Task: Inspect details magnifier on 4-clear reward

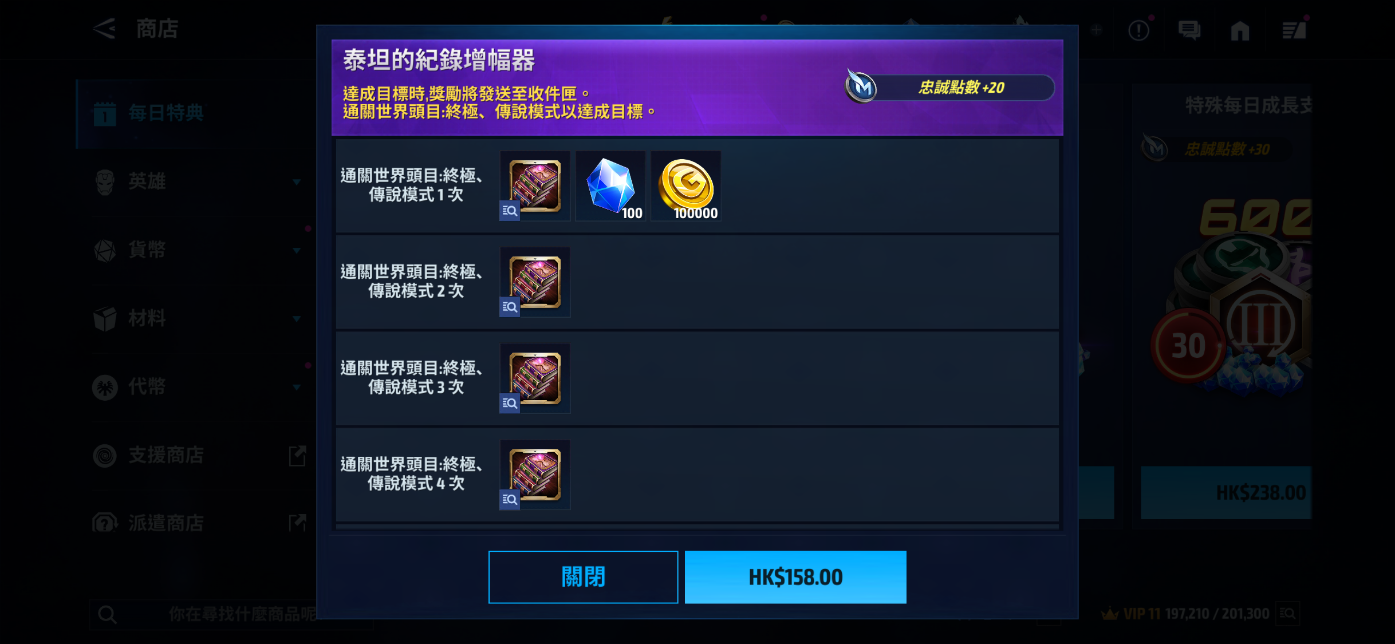Action: [510, 499]
